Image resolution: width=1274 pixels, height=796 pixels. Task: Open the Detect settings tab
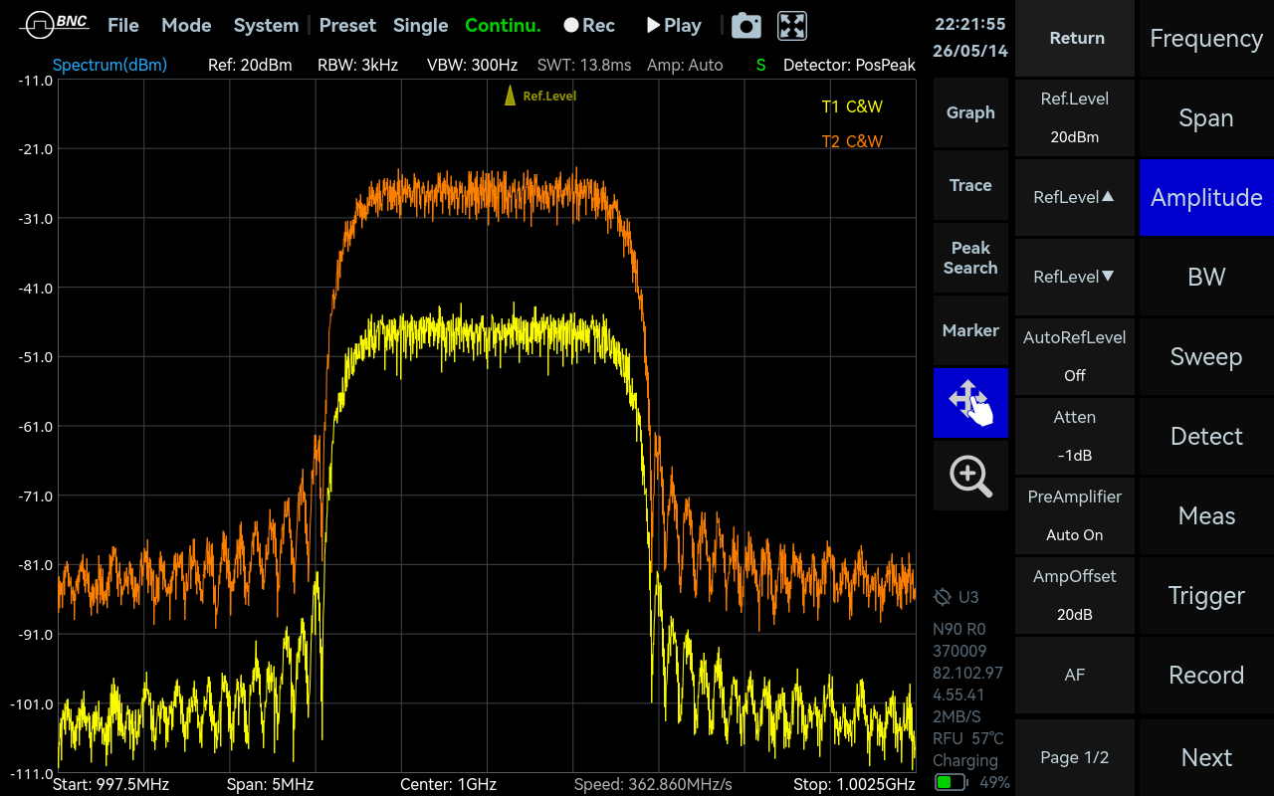[x=1206, y=436]
